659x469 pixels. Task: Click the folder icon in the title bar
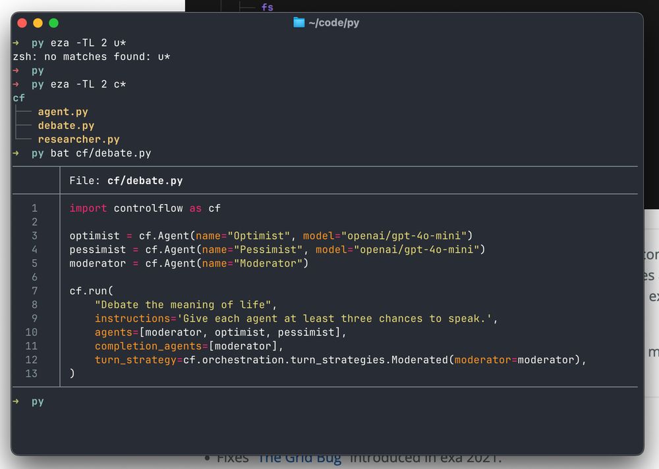tap(299, 22)
